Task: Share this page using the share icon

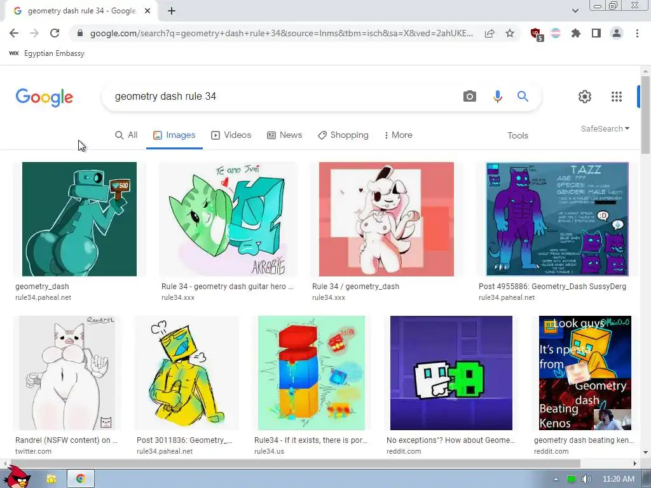Action: pos(490,33)
